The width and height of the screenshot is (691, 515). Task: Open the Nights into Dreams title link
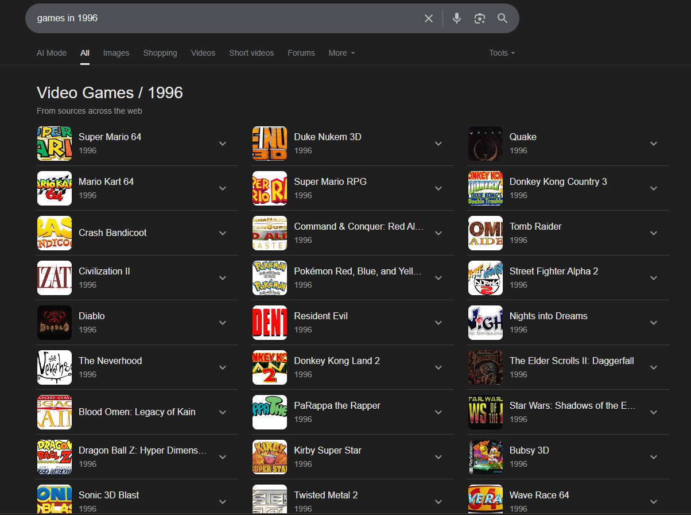tap(549, 316)
